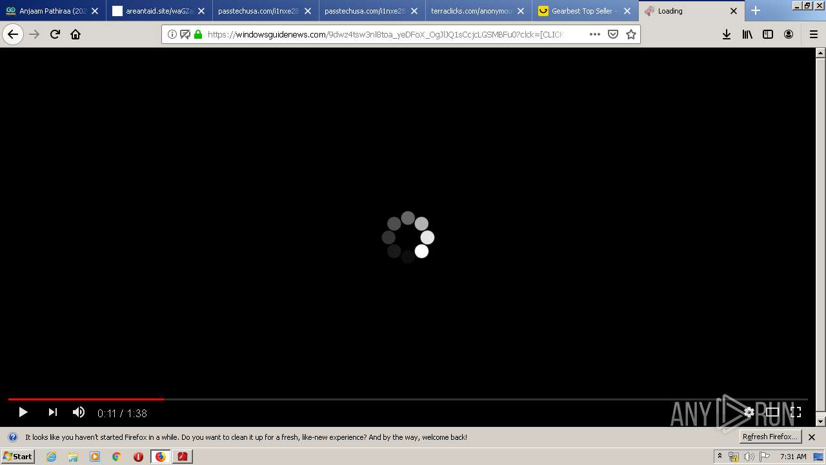Close the terraclicks.com tab
Viewport: 826px width, 465px height.
[520, 11]
